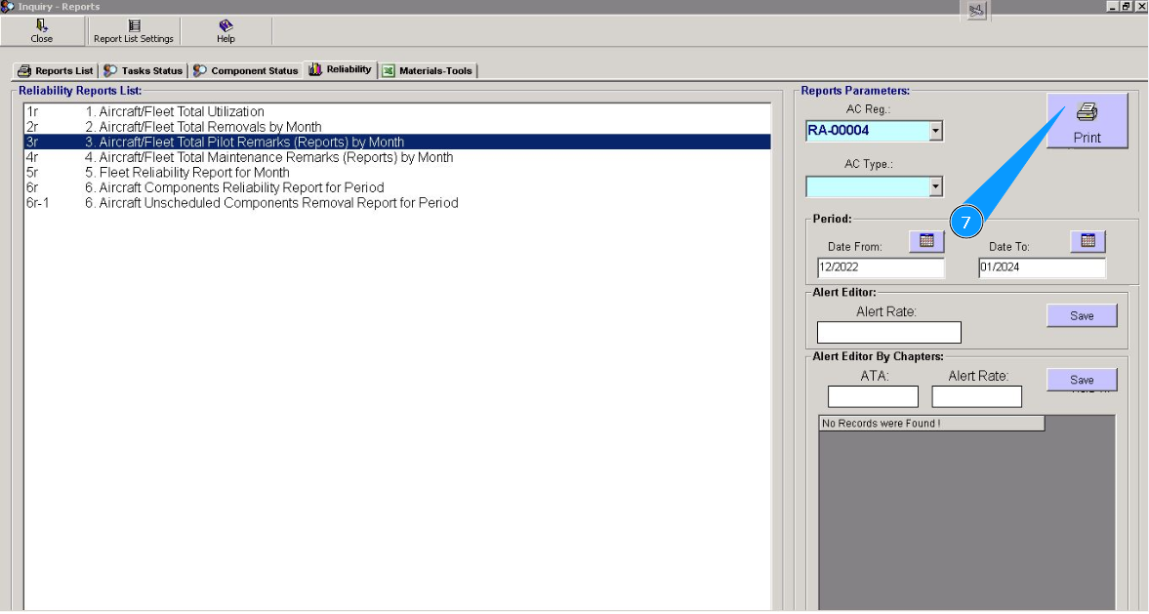Select Aircraft Unscheduled Components Removal Report row
Image resolution: width=1149 pixels, height=614 pixels.
397,203
